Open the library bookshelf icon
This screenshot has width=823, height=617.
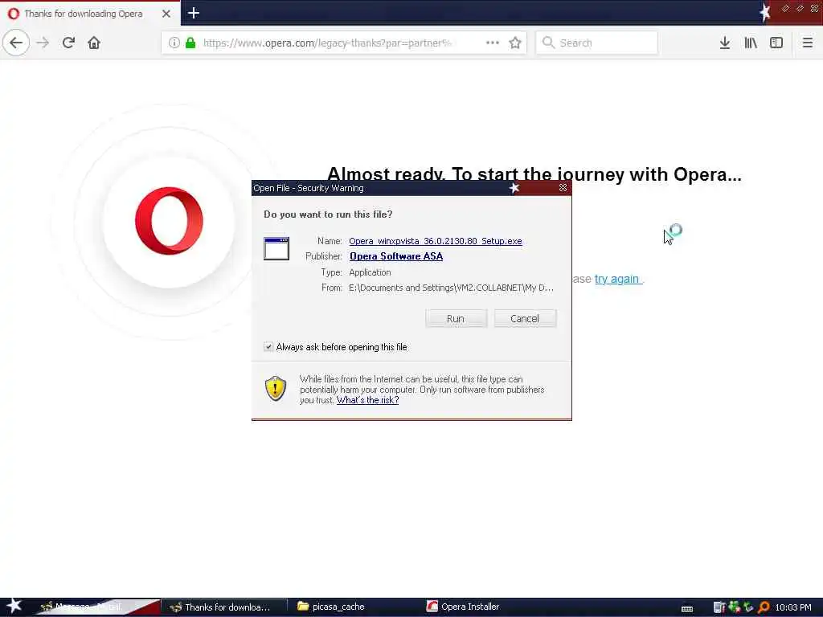click(x=751, y=43)
